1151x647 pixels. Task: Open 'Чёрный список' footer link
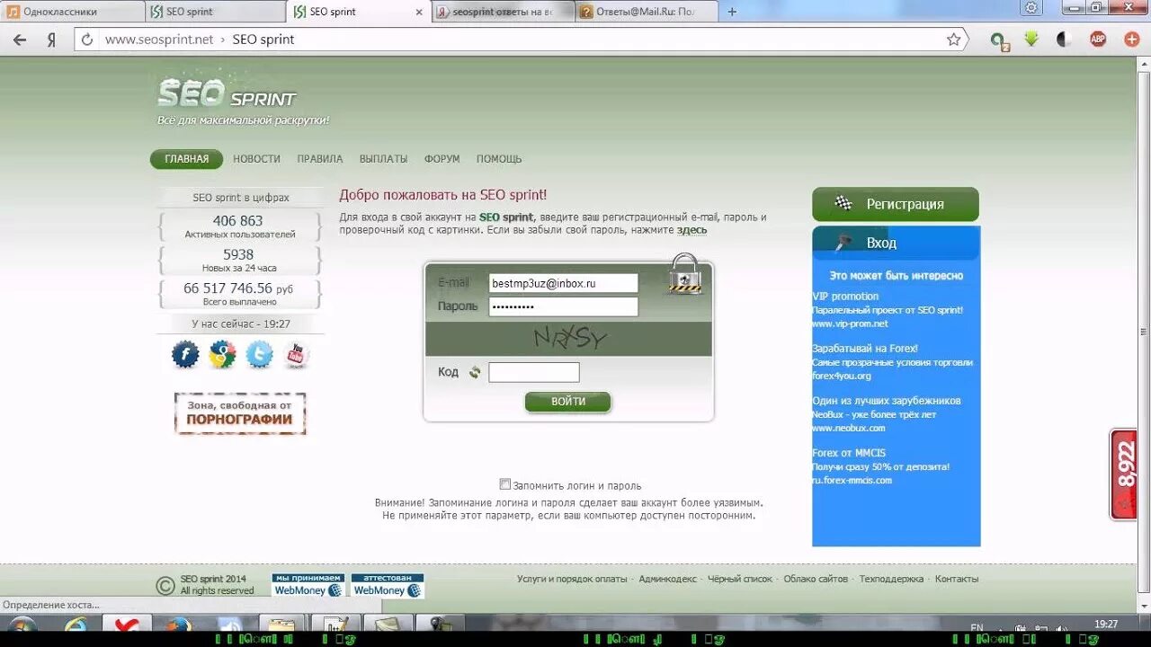739,580
